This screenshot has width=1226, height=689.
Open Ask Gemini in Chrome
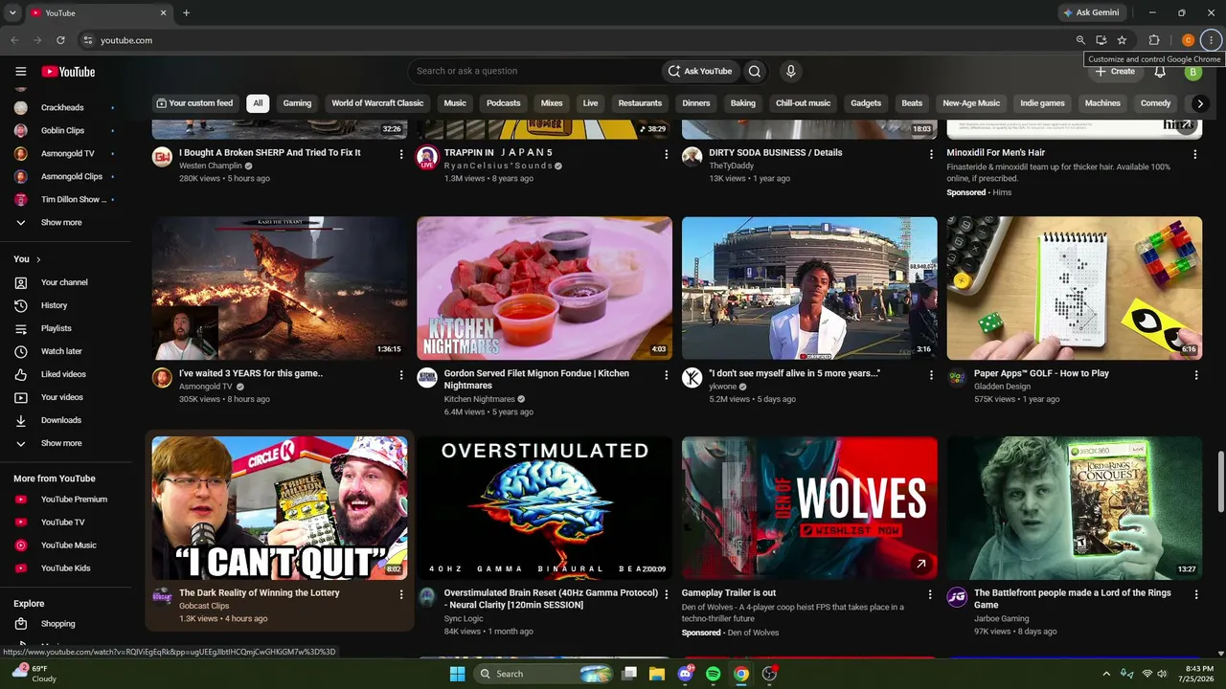point(1090,13)
